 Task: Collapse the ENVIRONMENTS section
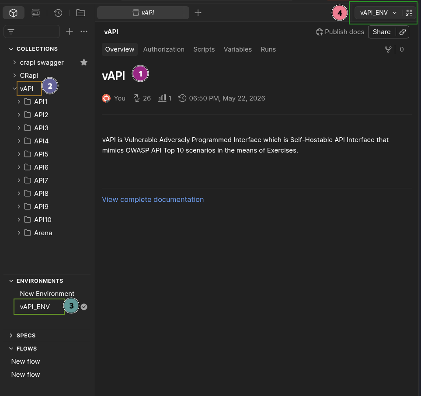(11, 281)
